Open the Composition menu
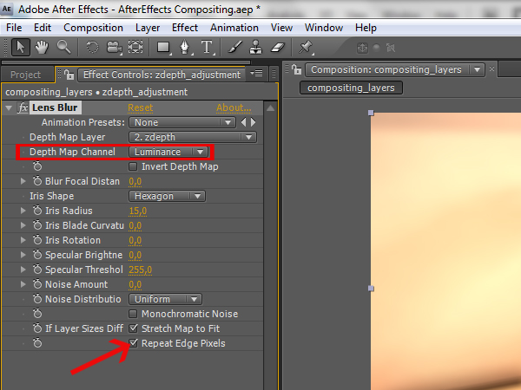The width and height of the screenshot is (521, 390). (93, 28)
